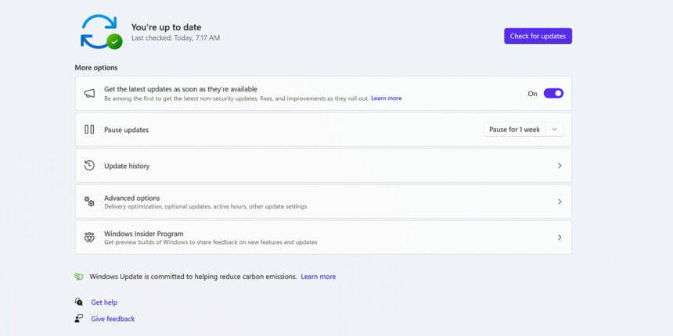Click the Pause for 1 week button
673x336 pixels.
click(x=514, y=130)
